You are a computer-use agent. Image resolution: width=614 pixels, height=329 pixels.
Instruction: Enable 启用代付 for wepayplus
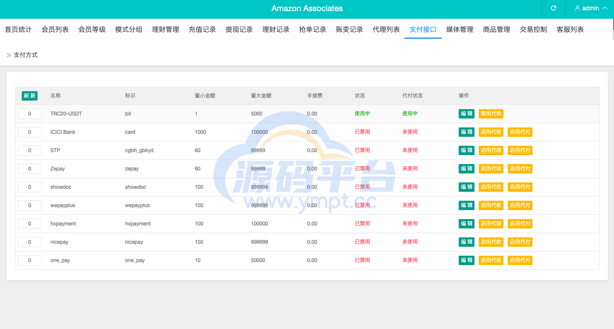(x=520, y=205)
